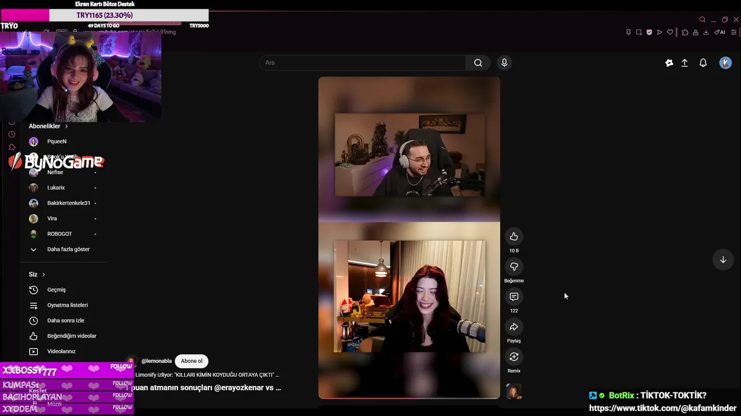Open @lemonabla channel link
Viewport: 741px width, 416px height.
point(156,361)
